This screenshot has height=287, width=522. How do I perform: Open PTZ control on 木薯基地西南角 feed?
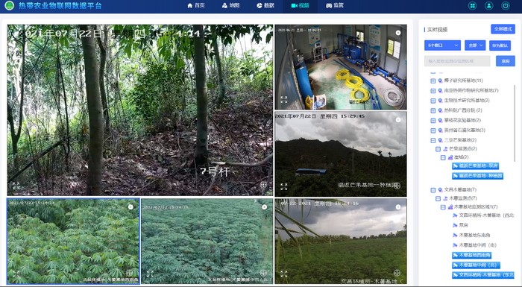[130, 273]
